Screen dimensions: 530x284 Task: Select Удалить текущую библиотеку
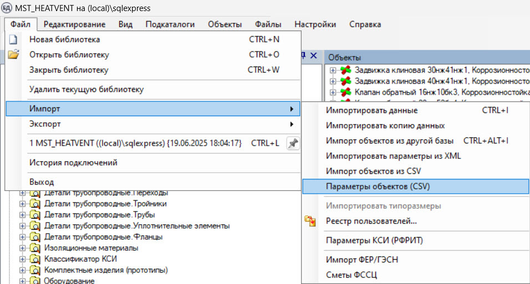tap(153, 90)
